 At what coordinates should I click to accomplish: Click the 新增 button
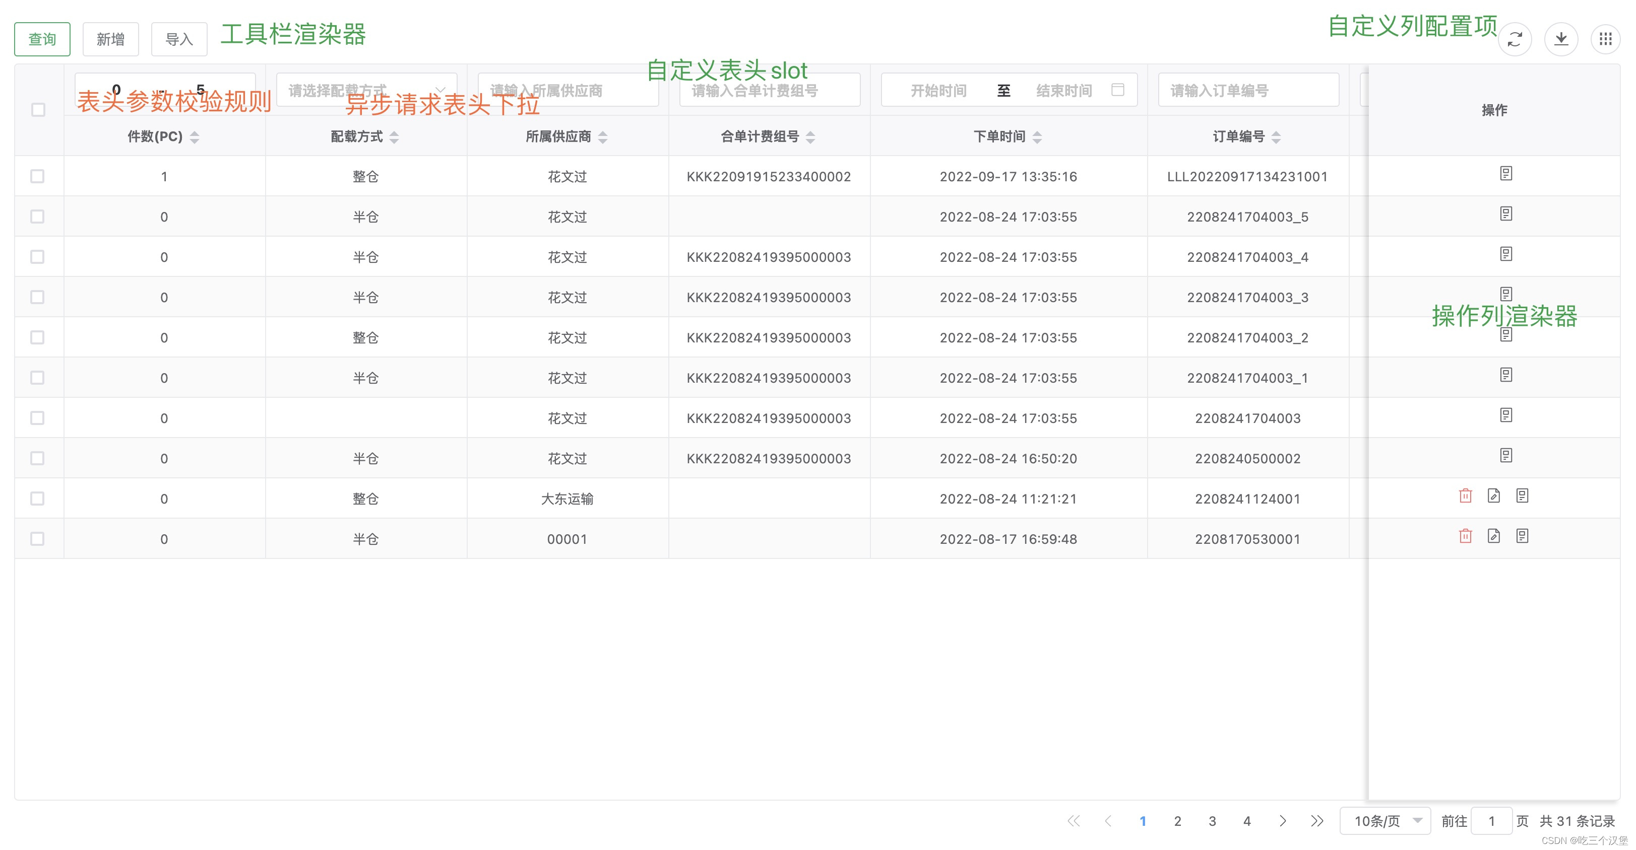(110, 39)
